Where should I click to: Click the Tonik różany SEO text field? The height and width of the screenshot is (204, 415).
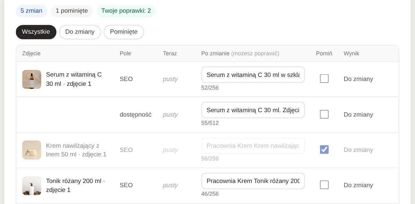(x=253, y=181)
